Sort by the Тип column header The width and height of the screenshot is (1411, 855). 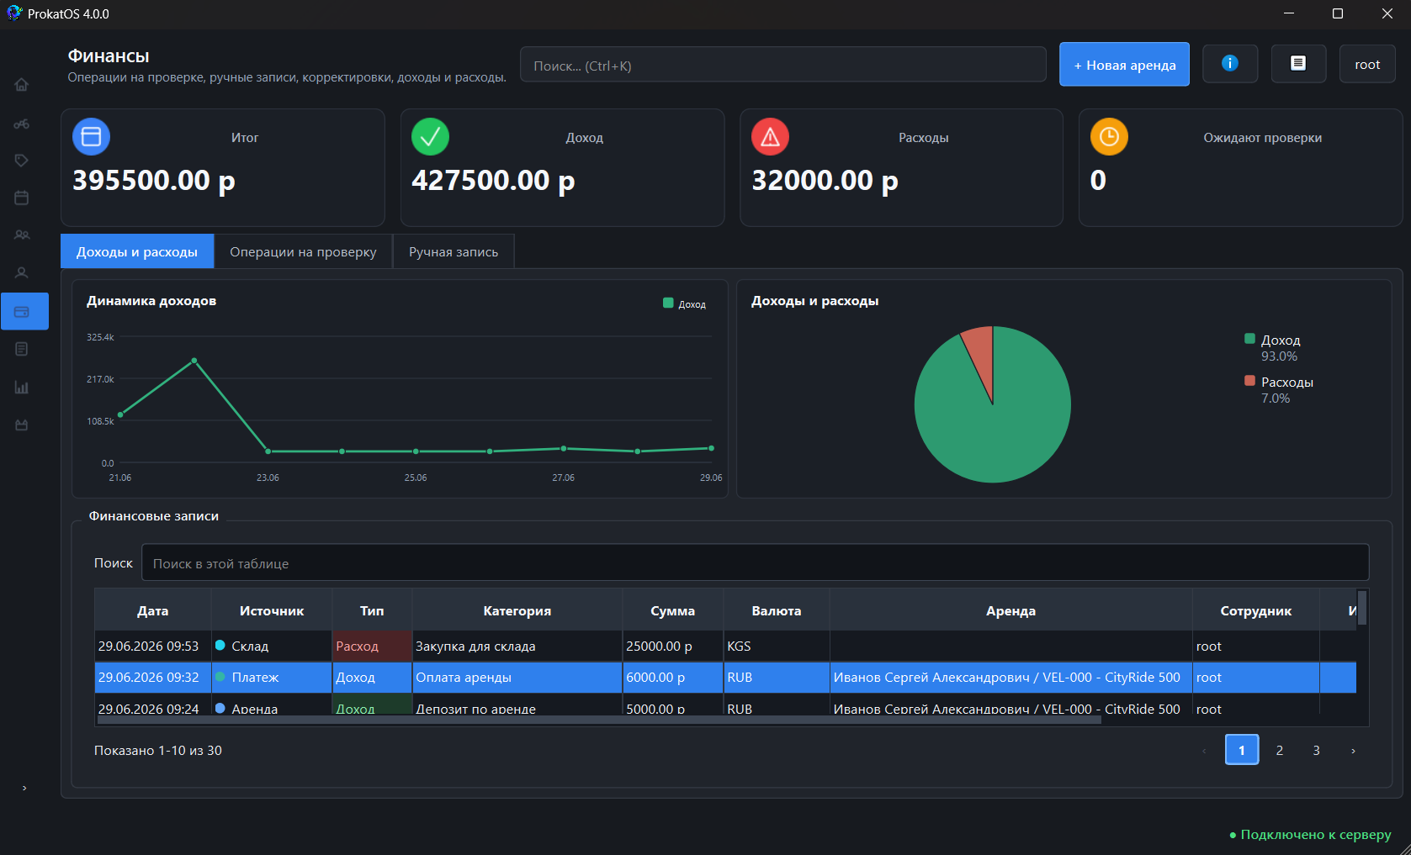coord(372,610)
